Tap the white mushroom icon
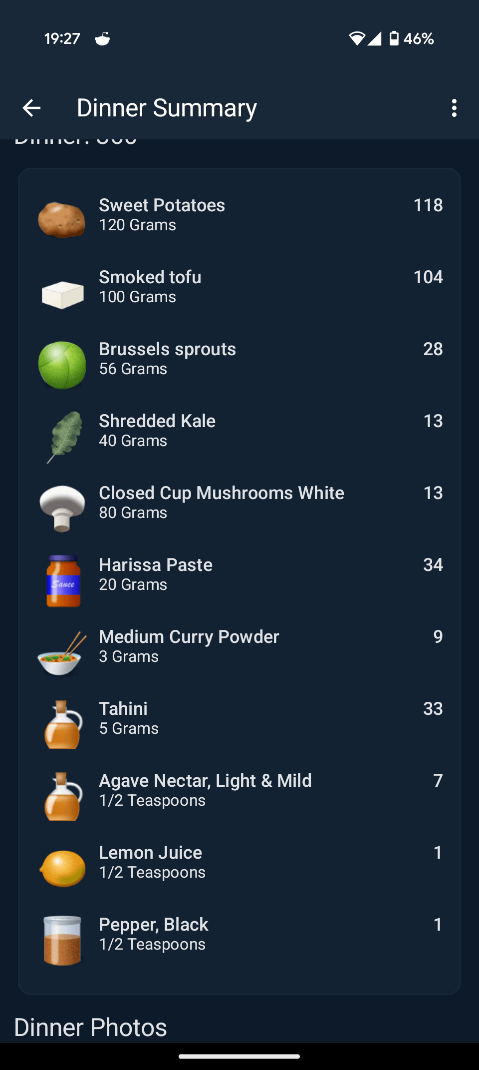 62,508
